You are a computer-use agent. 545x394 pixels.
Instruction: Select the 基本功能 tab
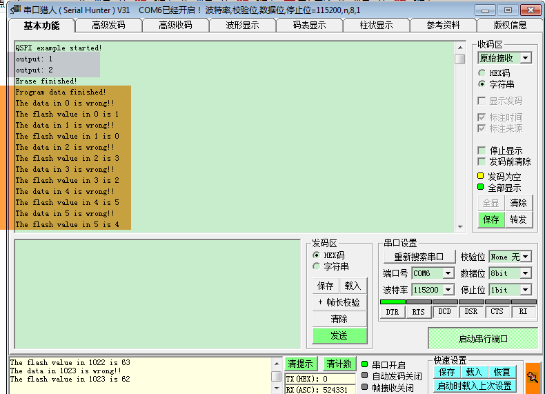pyautogui.click(x=41, y=26)
